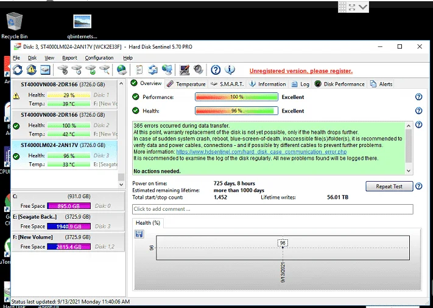Click the disk icon with magnifying glass
Viewport: 433px width, 308px height.
click(x=105, y=70)
